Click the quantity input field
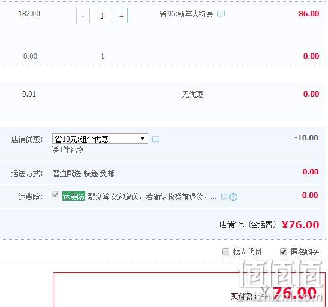 [x=102, y=16]
